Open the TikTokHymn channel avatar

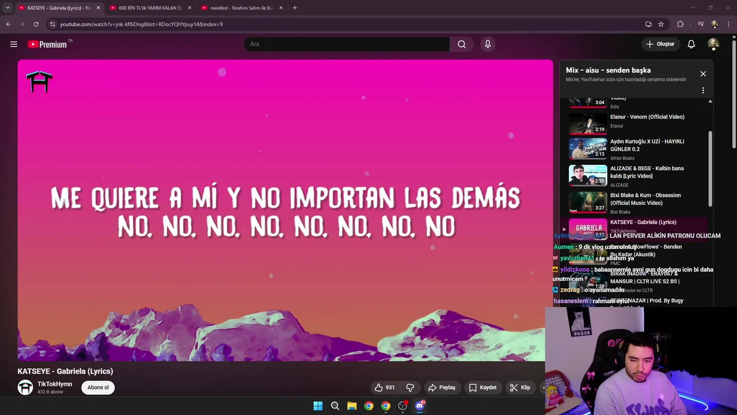coord(25,387)
